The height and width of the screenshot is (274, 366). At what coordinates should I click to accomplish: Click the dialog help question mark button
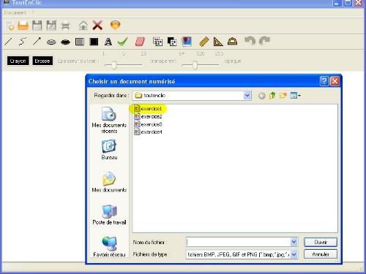coord(324,81)
